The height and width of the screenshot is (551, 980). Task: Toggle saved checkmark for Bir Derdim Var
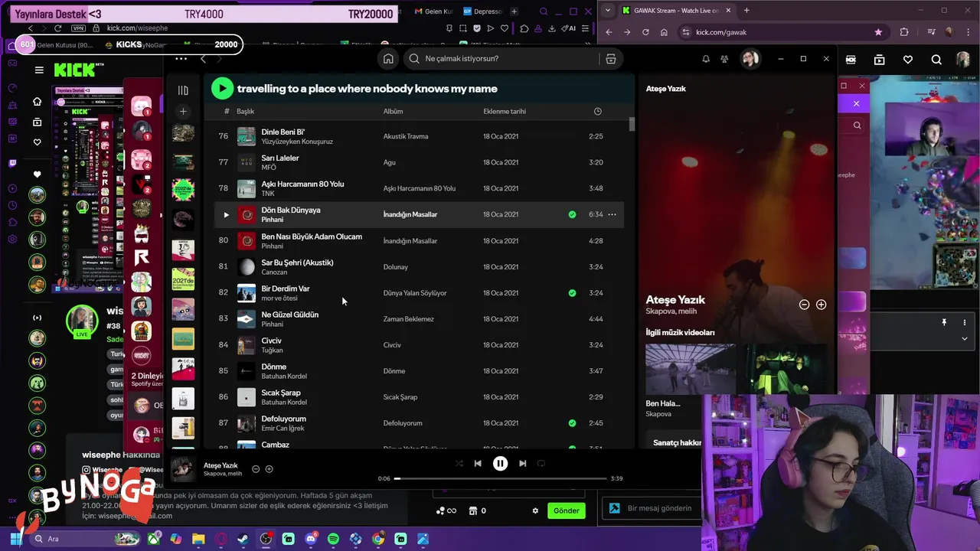click(x=572, y=292)
